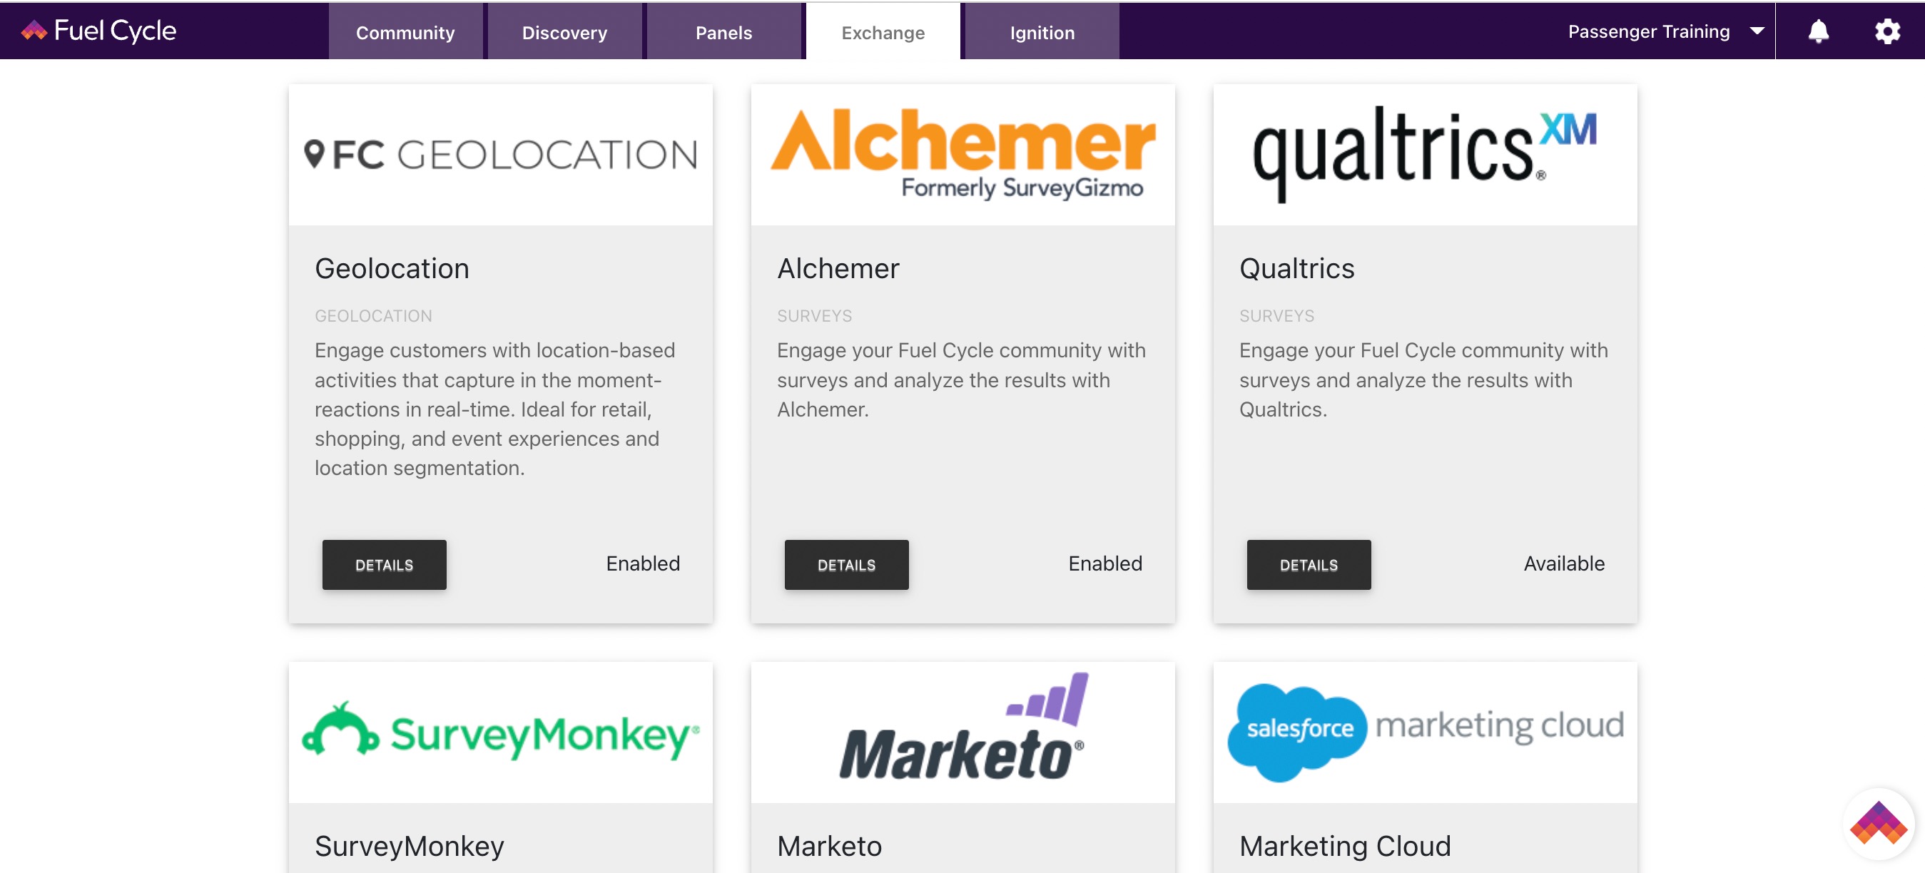
Task: Open the Fuel Cycle chat widget icon
Action: pos(1878,823)
